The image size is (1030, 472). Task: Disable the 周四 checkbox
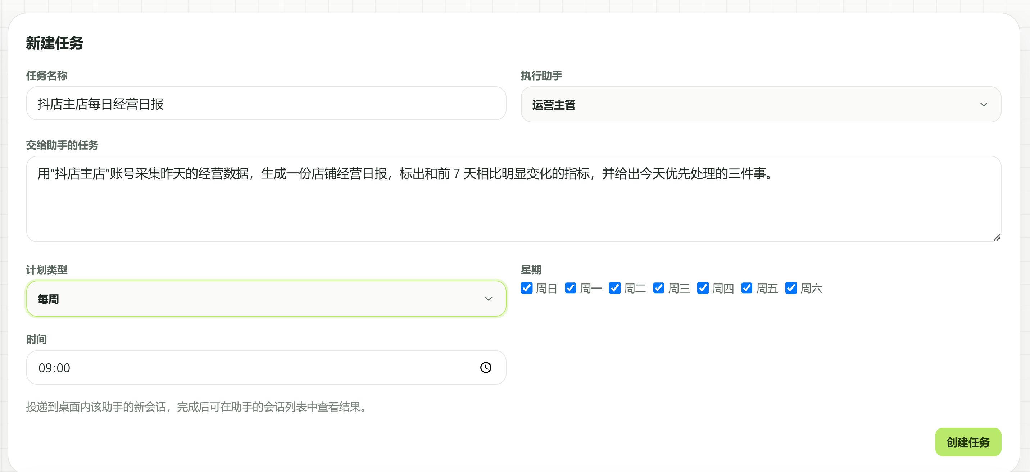(x=703, y=288)
